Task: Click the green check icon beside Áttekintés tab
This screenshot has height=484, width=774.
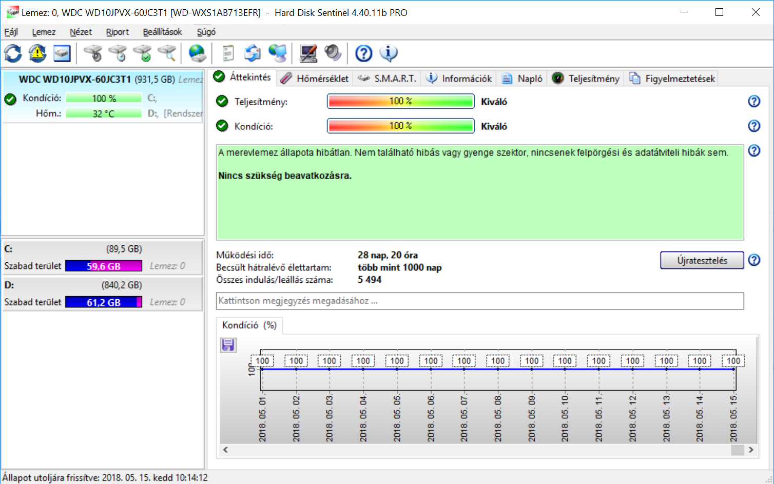Action: (x=219, y=76)
